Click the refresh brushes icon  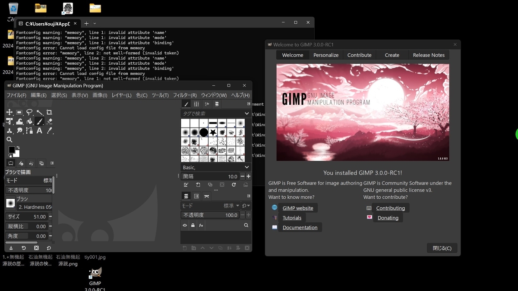click(x=234, y=185)
